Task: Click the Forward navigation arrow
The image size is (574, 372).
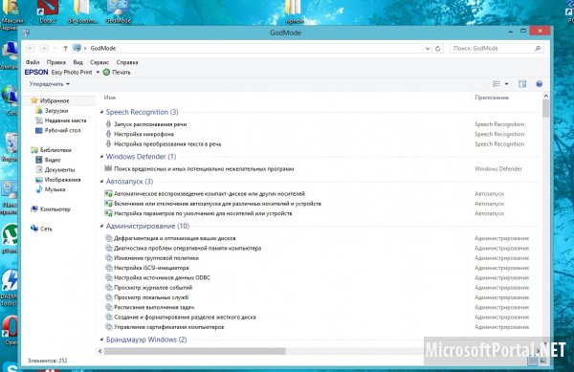Action: tap(44, 48)
